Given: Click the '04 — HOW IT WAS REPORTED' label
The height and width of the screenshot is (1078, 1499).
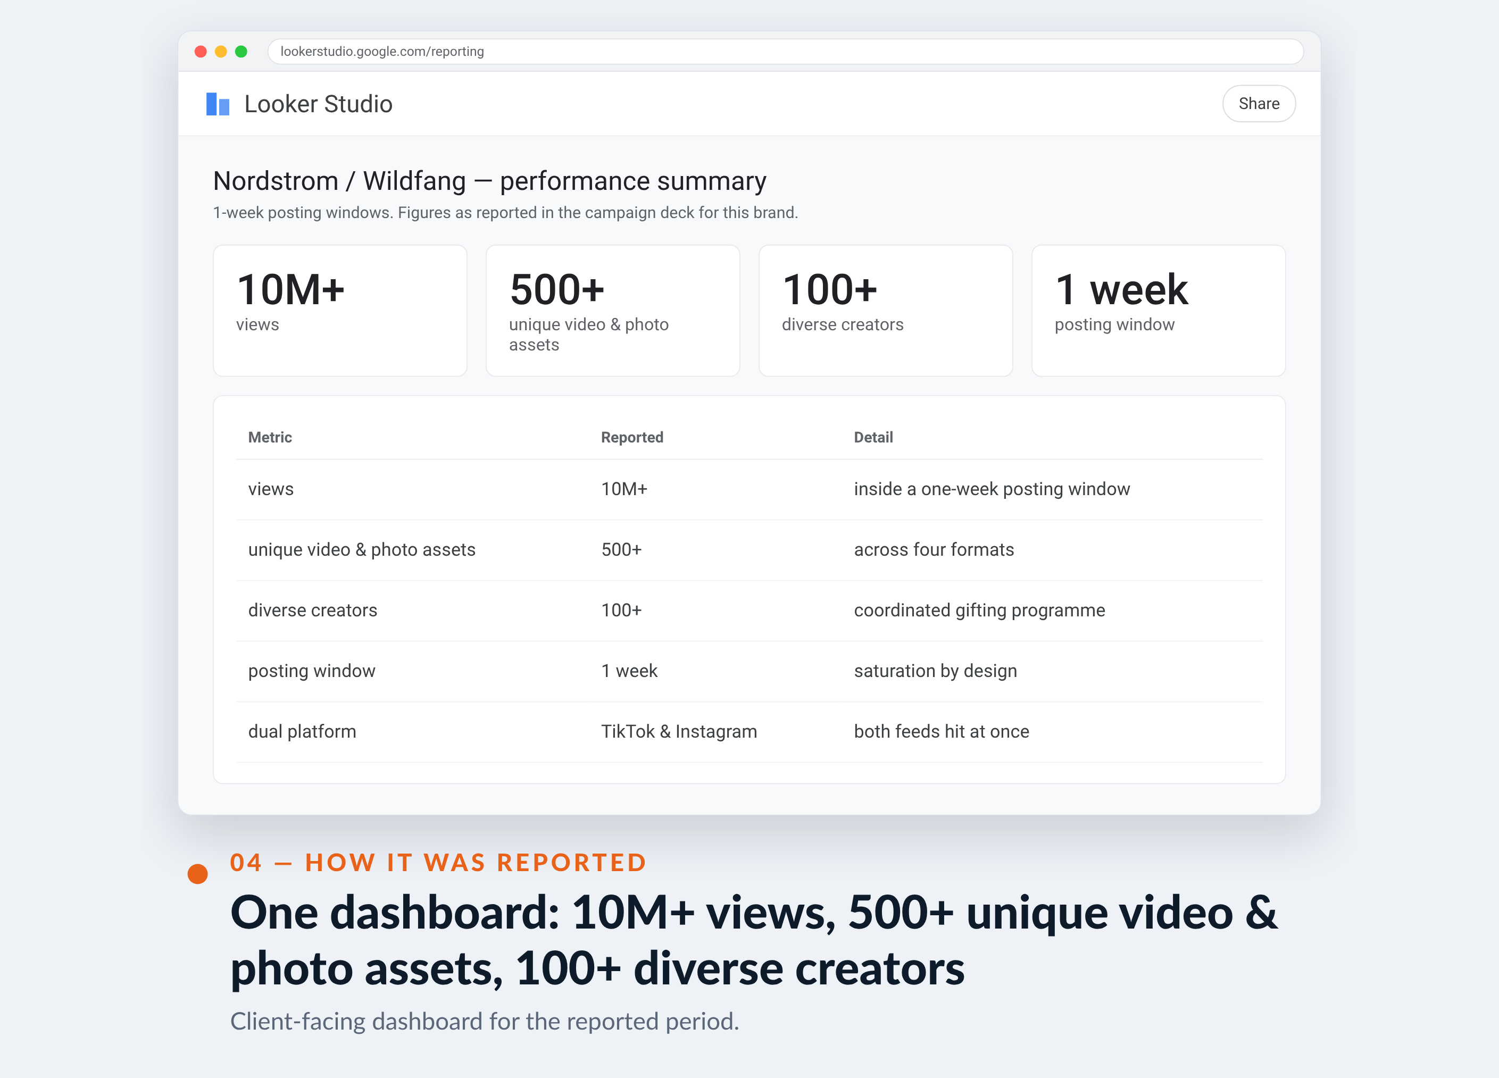Looking at the screenshot, I should (438, 863).
